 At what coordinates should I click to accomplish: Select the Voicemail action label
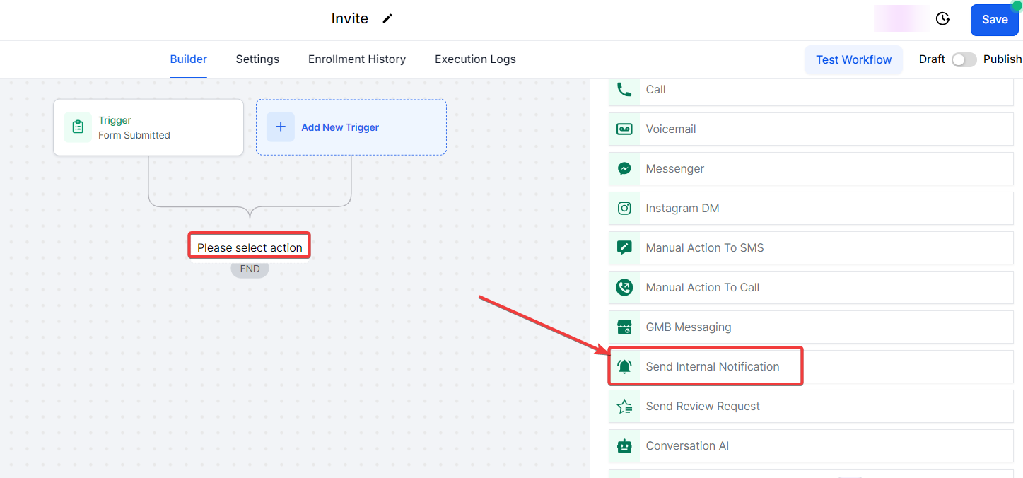(671, 129)
